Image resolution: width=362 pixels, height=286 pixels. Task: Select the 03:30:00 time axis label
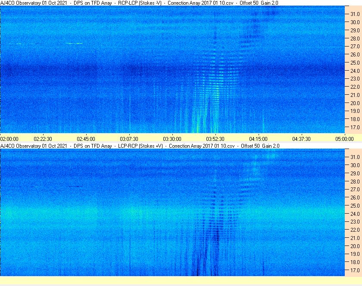click(172, 139)
